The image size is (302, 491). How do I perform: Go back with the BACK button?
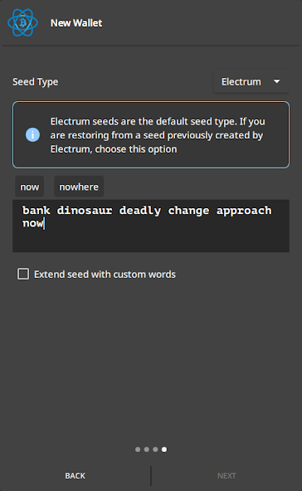(75, 476)
